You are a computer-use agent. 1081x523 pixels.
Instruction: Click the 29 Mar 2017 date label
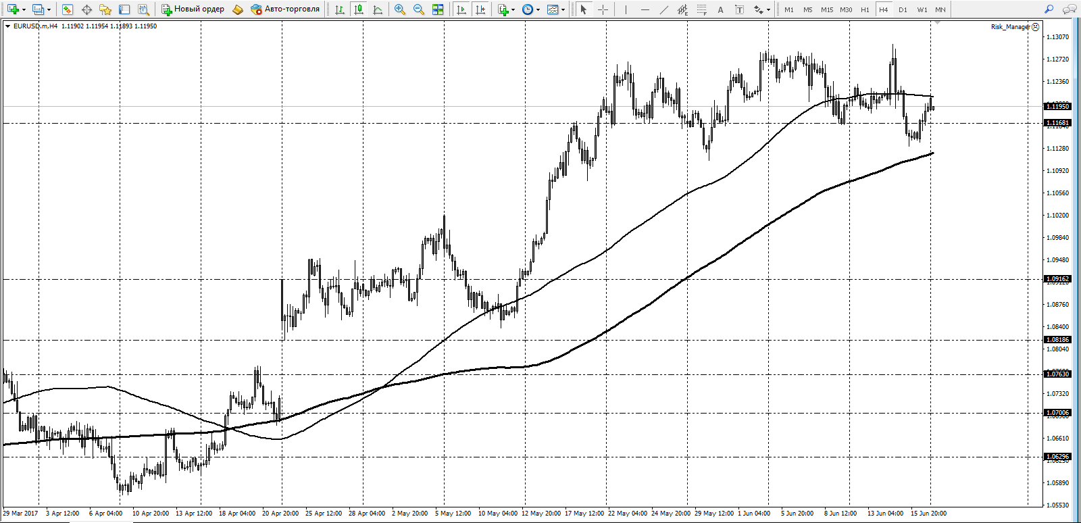[x=20, y=514]
